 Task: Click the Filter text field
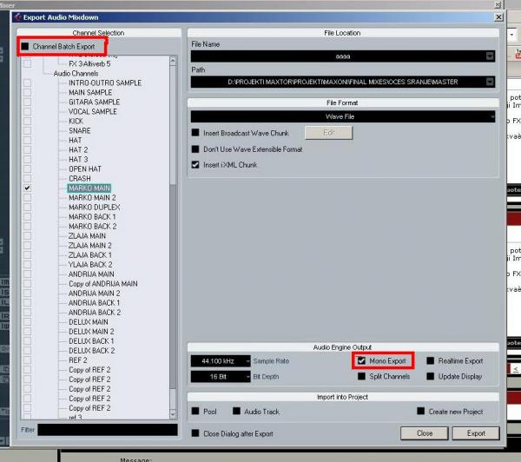pyautogui.click(x=107, y=430)
